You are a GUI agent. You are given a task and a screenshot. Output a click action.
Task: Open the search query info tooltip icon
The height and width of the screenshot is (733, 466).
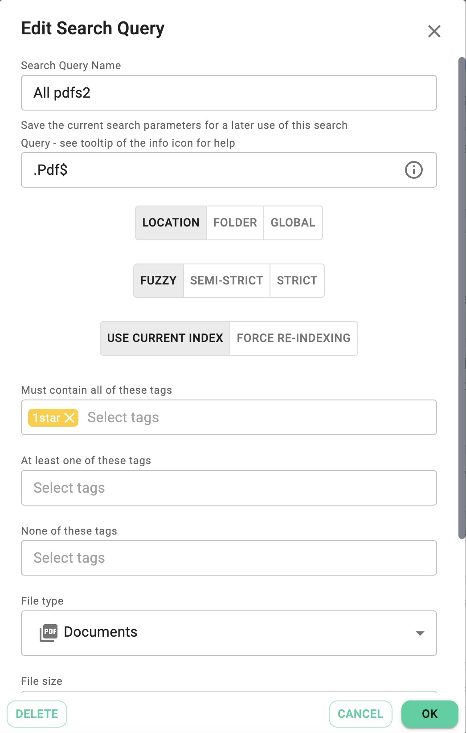pyautogui.click(x=413, y=170)
